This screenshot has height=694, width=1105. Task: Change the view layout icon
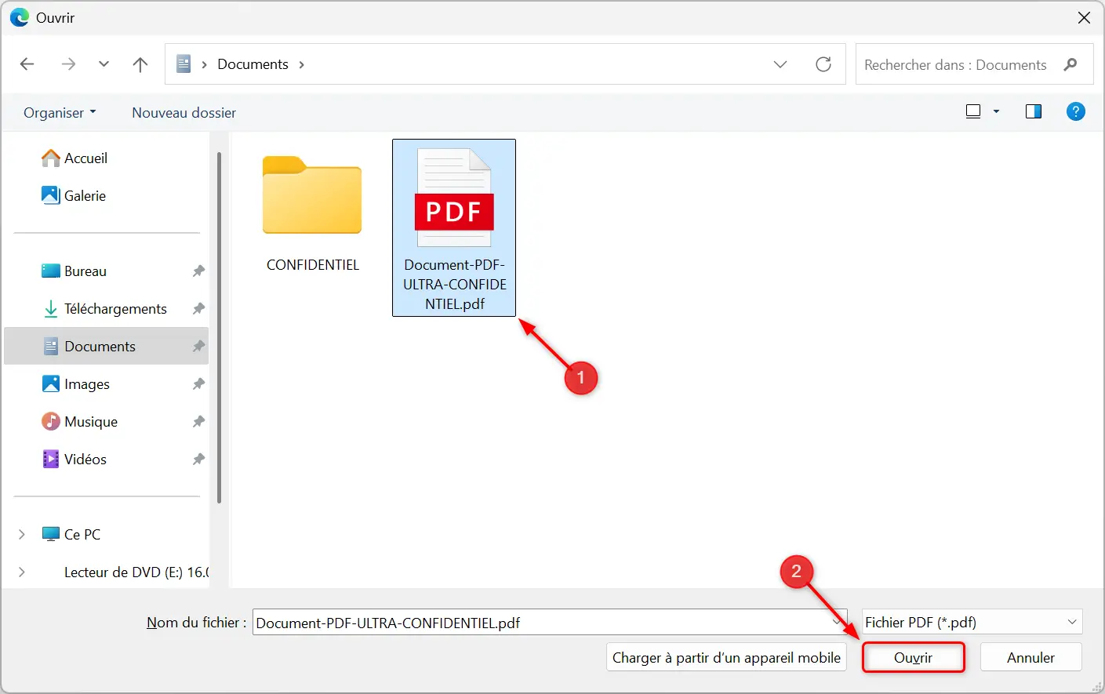(x=973, y=111)
